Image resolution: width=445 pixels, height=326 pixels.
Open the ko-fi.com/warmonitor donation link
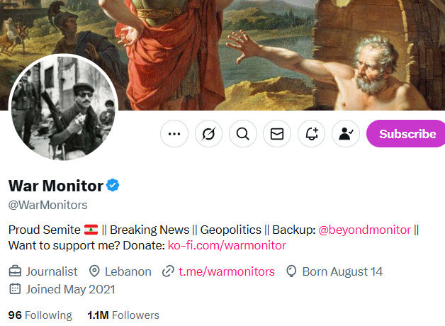pyautogui.click(x=227, y=246)
